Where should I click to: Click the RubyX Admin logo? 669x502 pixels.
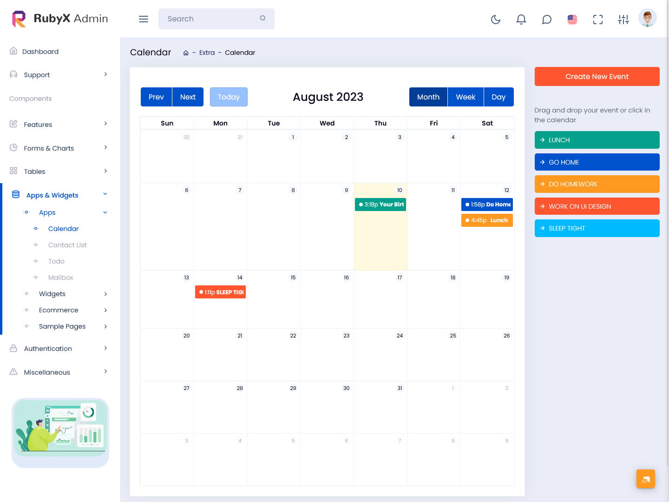click(x=60, y=19)
